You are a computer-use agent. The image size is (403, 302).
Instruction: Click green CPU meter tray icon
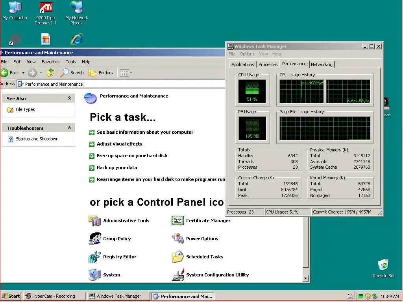tap(360, 296)
